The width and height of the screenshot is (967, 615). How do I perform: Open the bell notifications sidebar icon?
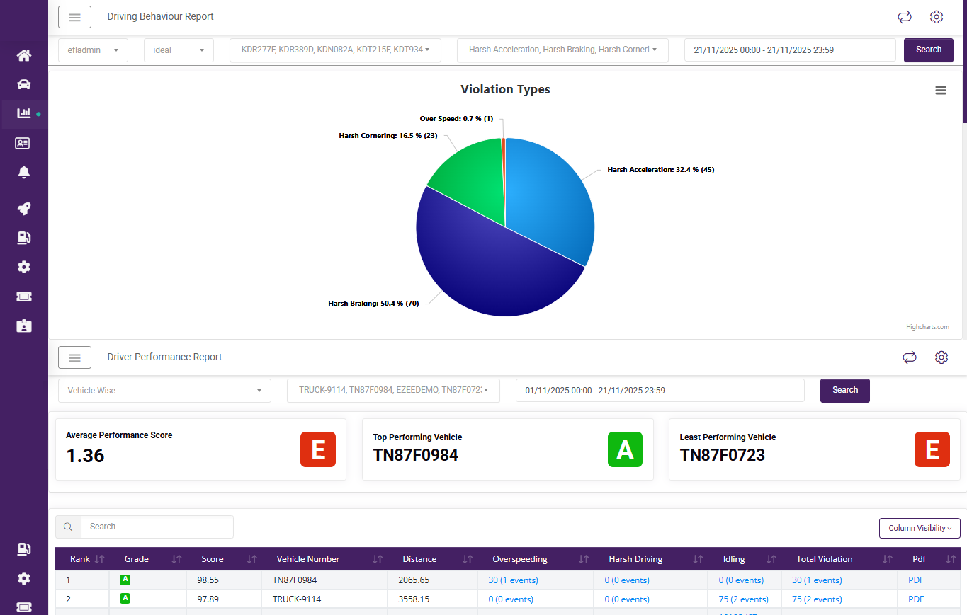pyautogui.click(x=24, y=172)
